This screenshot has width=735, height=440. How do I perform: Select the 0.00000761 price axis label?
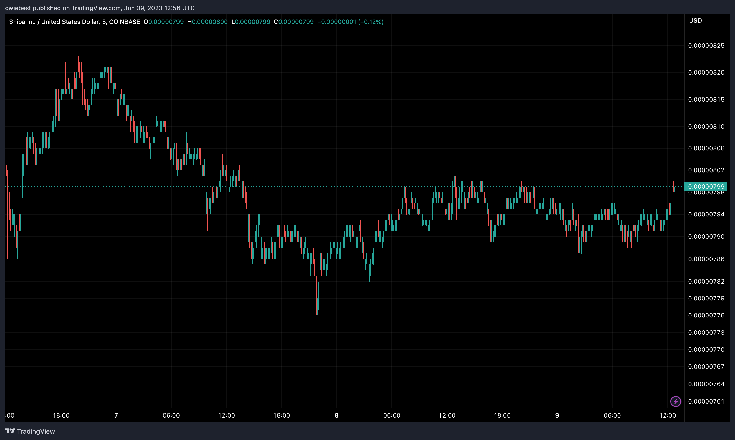pyautogui.click(x=706, y=401)
